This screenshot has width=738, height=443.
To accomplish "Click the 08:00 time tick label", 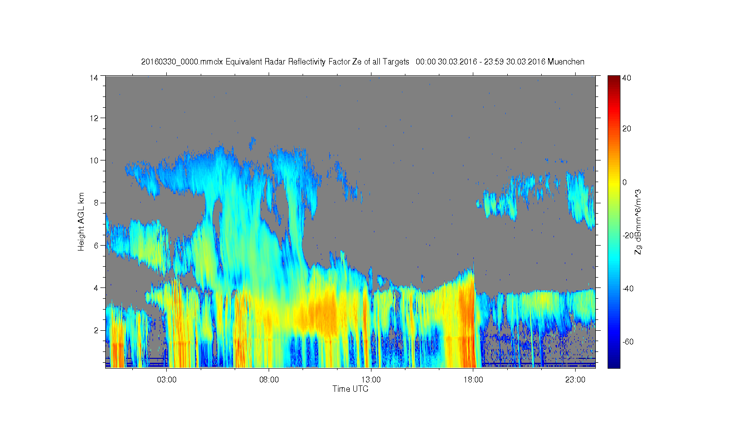I will point(269,380).
